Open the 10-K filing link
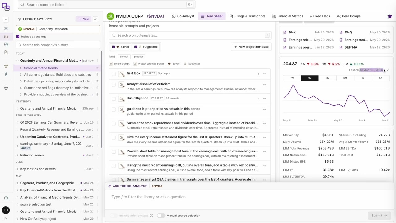The image size is (396, 223). [x=292, y=32]
